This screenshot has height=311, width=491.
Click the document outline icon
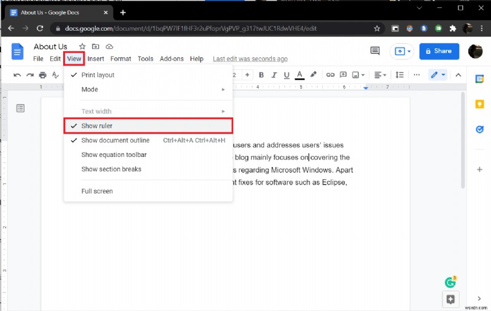20,108
